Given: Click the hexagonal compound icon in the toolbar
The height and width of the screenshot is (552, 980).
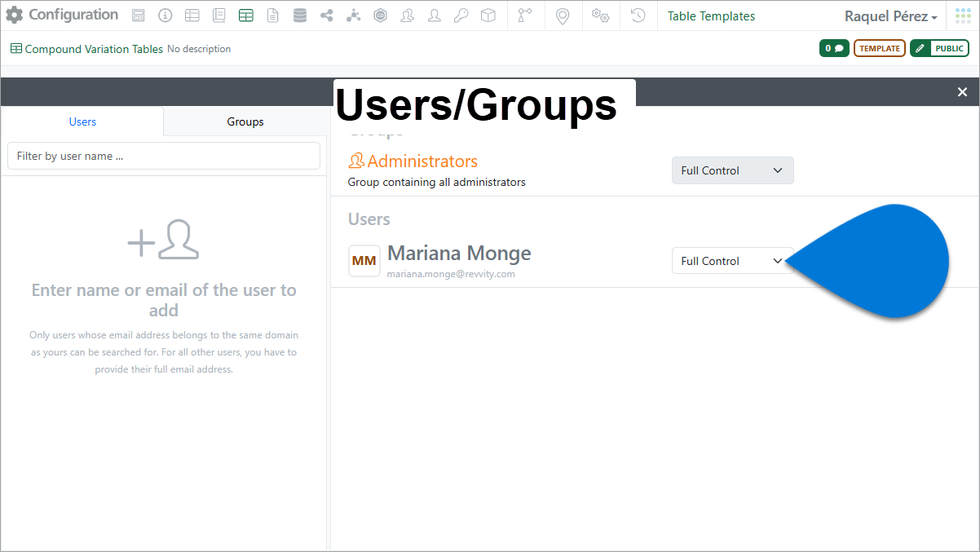Looking at the screenshot, I should (380, 15).
